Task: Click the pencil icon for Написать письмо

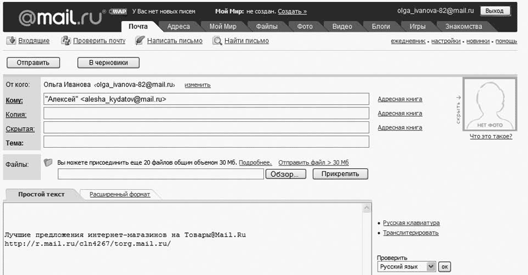Action: 139,41
